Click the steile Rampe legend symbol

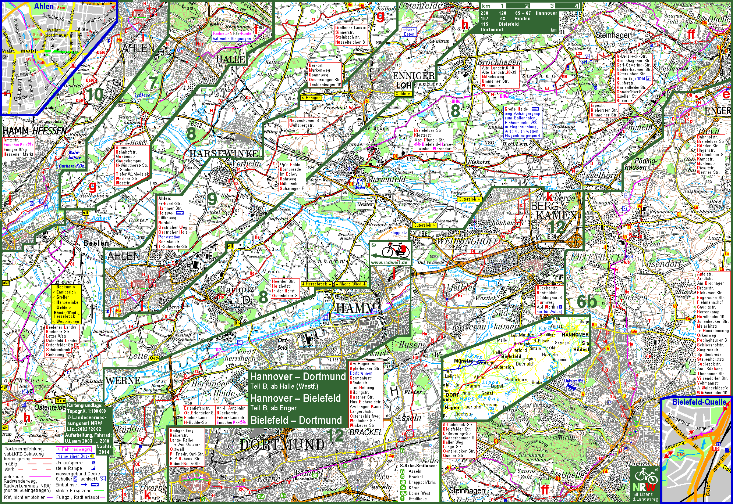93,468
